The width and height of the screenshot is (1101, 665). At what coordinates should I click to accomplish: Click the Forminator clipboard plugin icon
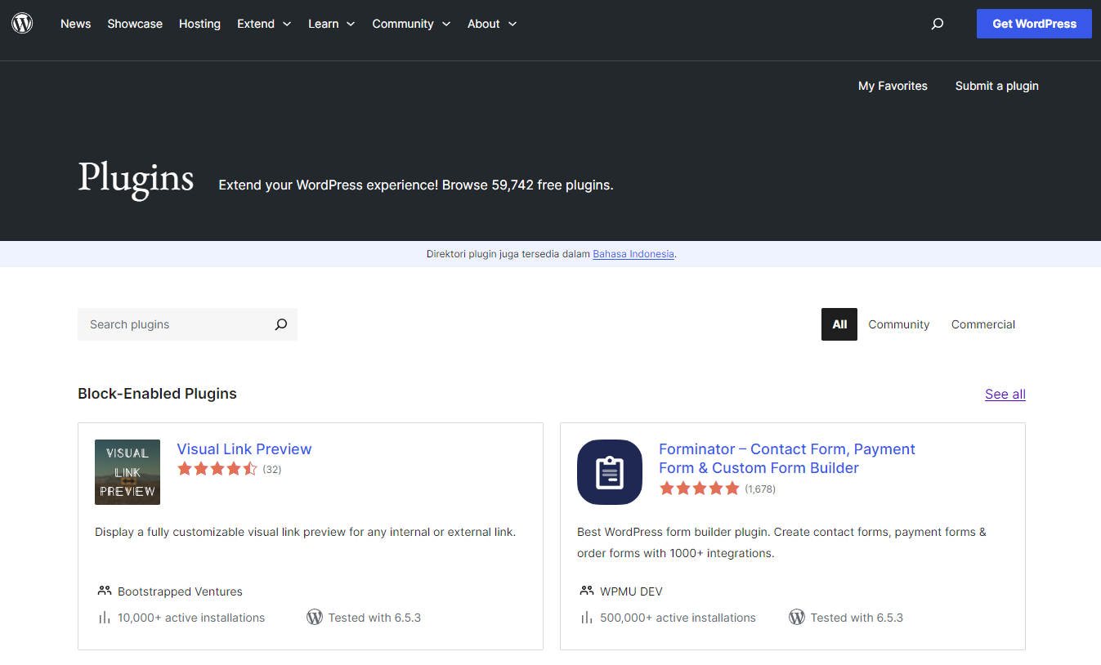[x=610, y=472]
